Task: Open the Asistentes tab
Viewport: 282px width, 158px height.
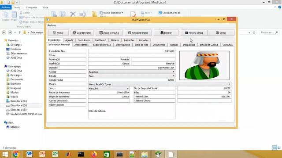Action: 129,40
